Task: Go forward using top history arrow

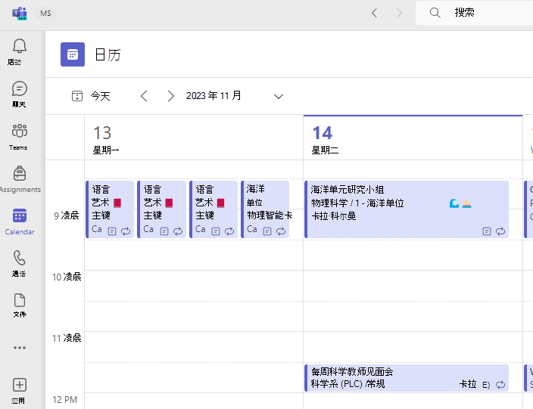Action: (400, 13)
